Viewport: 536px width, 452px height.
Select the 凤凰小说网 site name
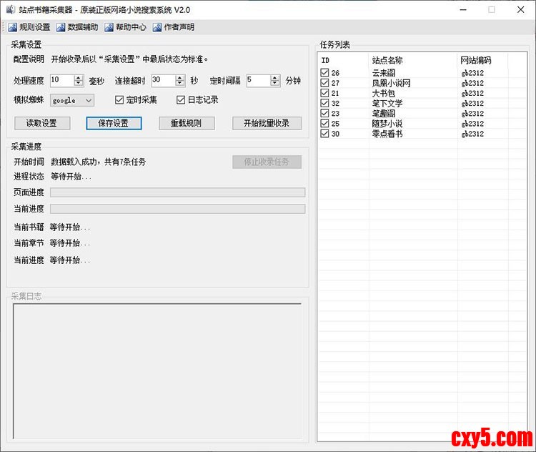pyautogui.click(x=391, y=83)
